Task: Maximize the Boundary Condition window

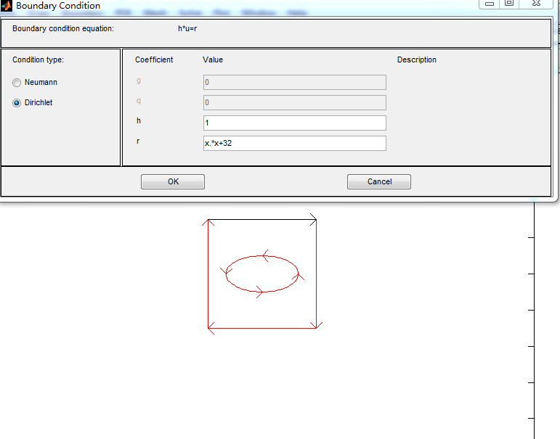Action: (x=509, y=4)
